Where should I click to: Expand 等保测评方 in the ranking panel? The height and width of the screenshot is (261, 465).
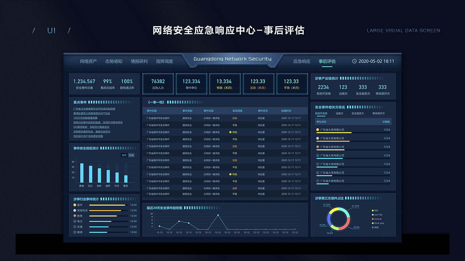[379, 113]
